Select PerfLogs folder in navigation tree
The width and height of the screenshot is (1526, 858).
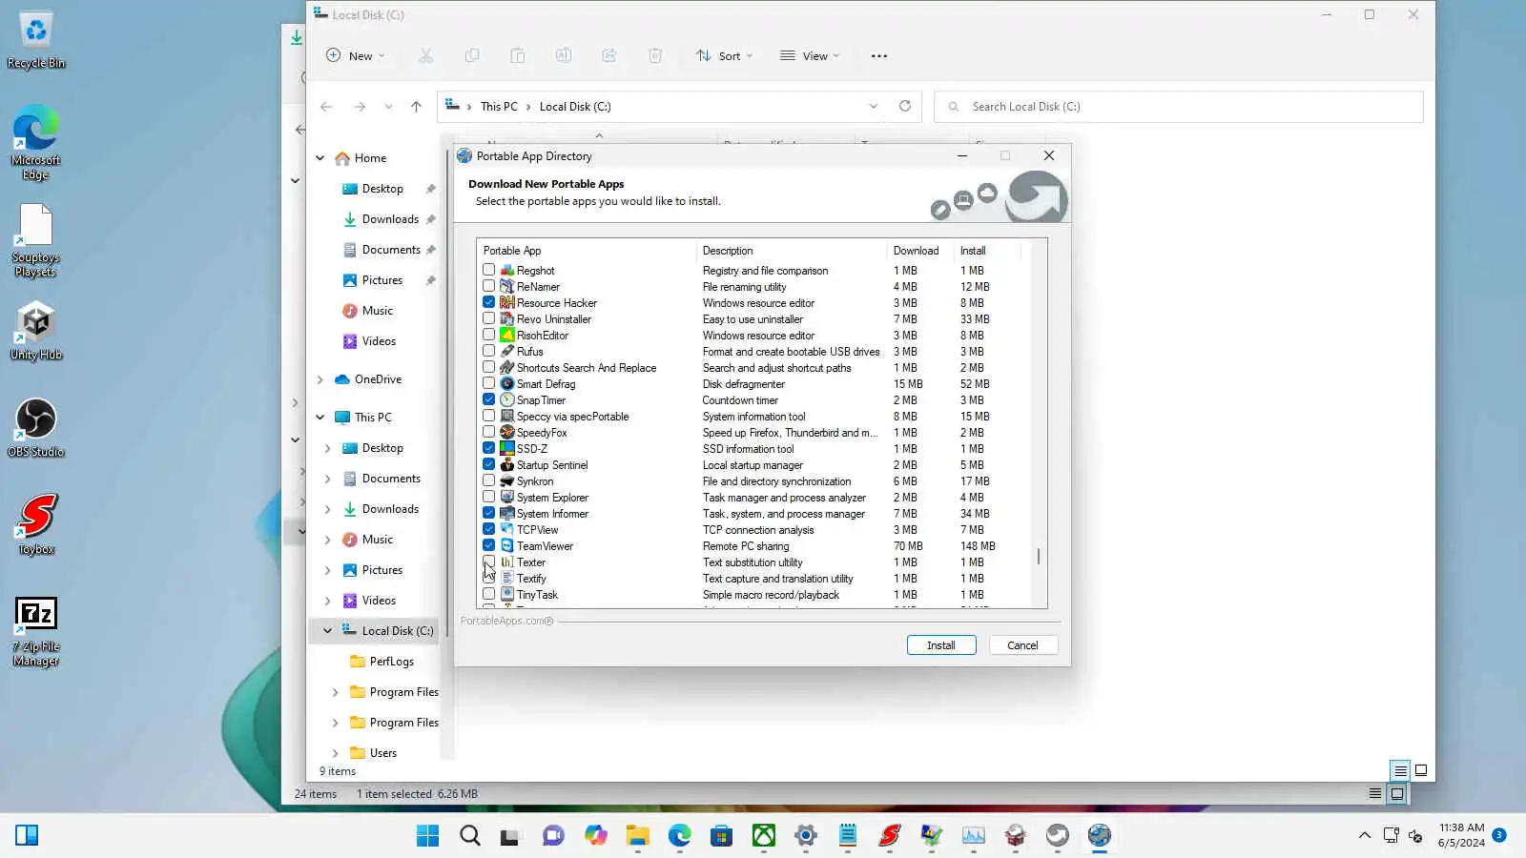coord(391,662)
